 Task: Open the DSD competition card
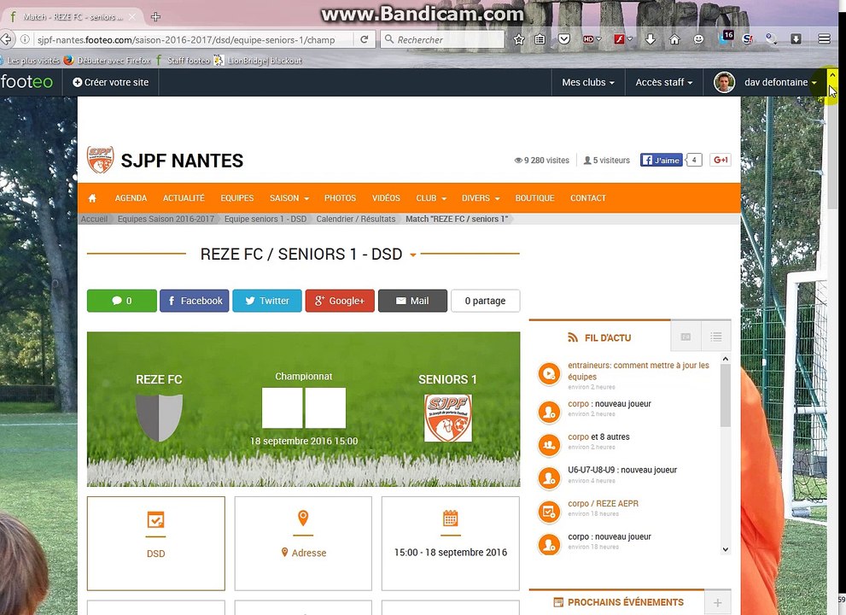tap(156, 543)
